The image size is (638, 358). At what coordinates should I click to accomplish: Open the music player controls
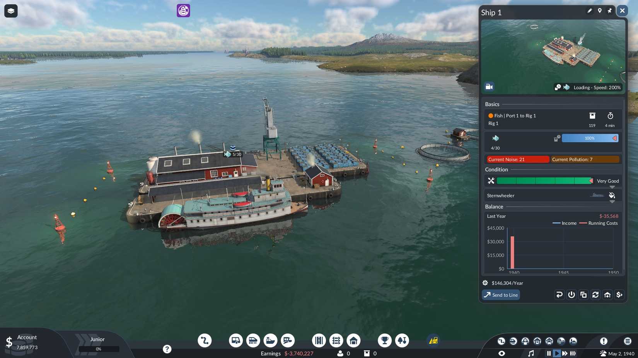(x=531, y=353)
